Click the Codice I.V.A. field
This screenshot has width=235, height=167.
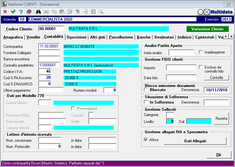click(x=45, y=71)
